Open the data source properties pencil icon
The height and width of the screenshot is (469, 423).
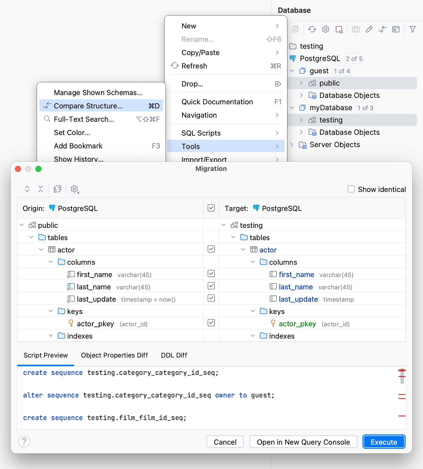[x=369, y=29]
